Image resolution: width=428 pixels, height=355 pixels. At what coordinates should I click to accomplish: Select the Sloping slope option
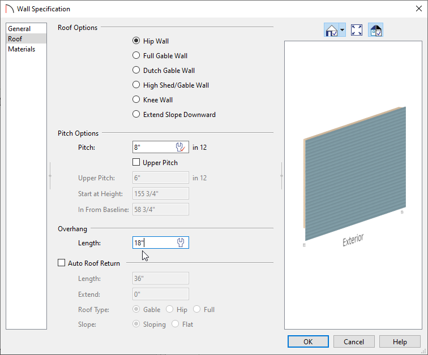[x=136, y=324]
